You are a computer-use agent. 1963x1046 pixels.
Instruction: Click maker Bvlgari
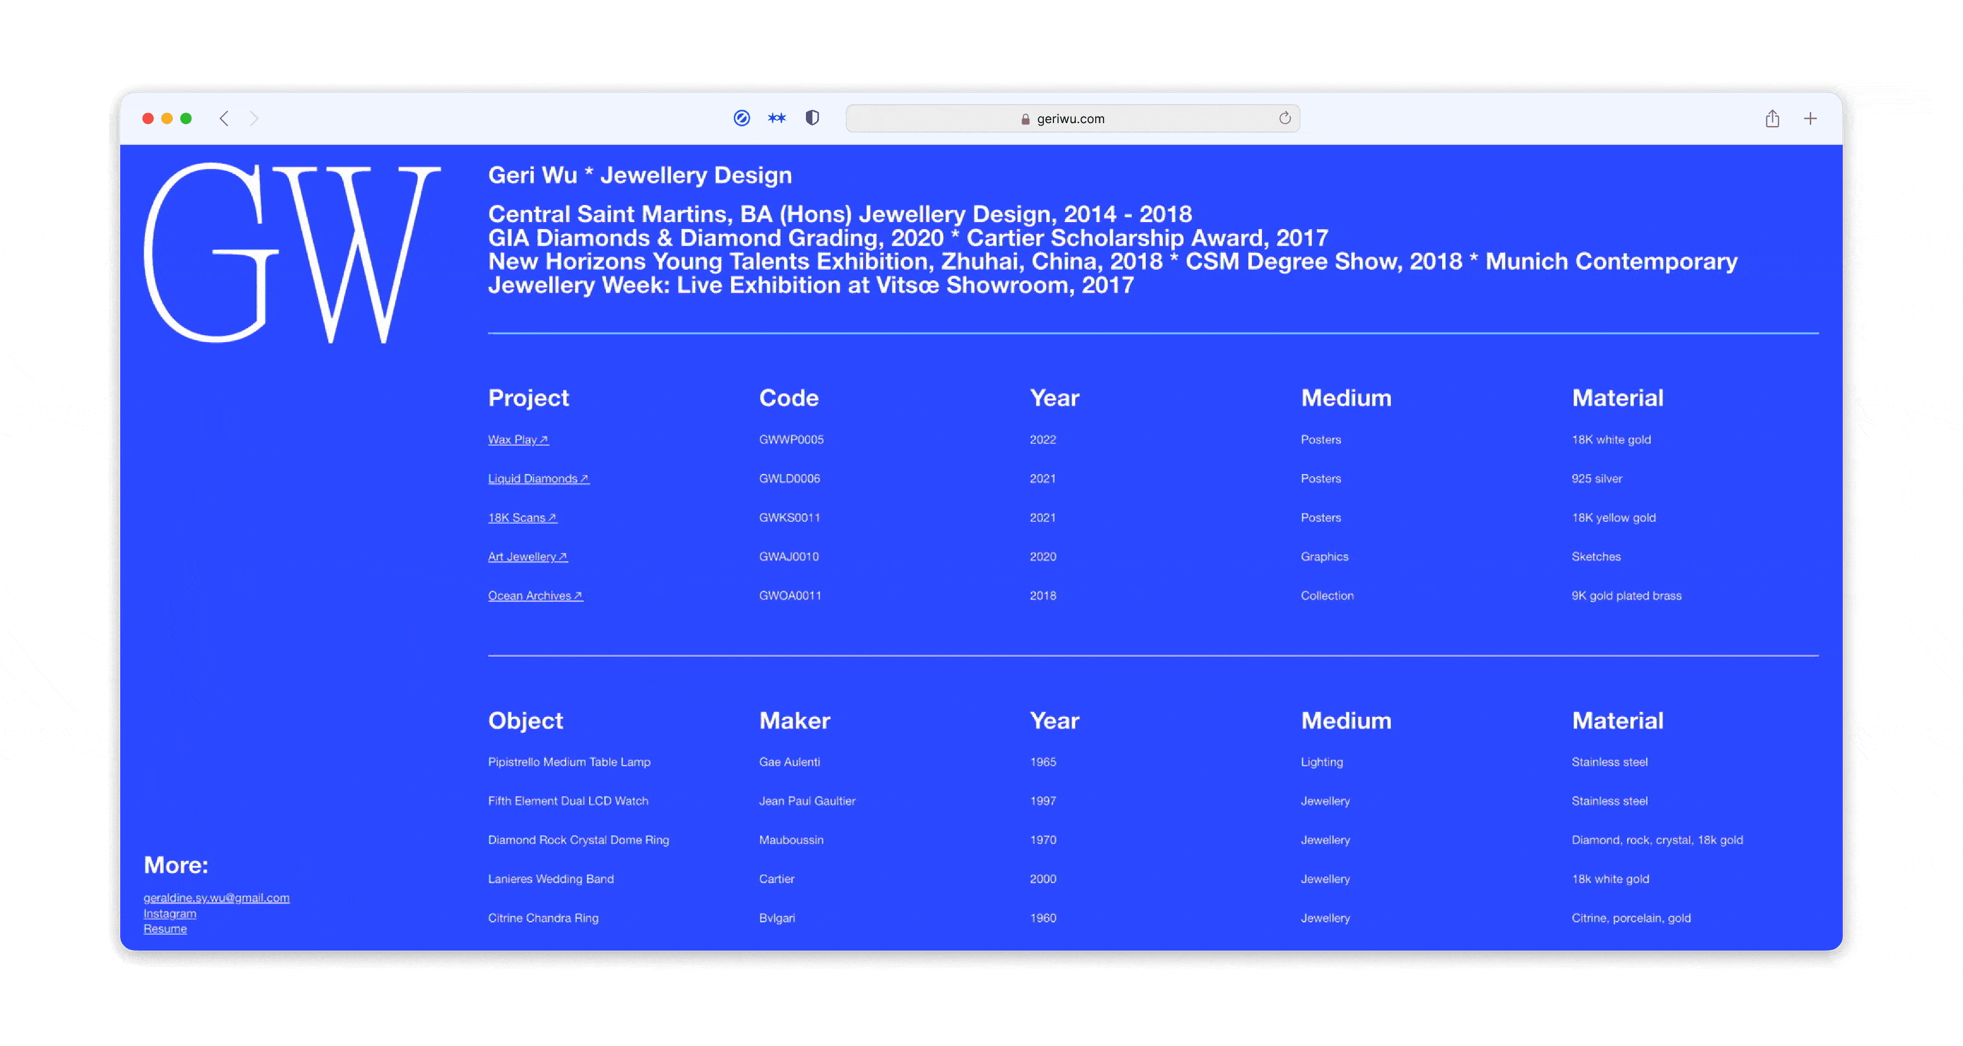point(776,918)
